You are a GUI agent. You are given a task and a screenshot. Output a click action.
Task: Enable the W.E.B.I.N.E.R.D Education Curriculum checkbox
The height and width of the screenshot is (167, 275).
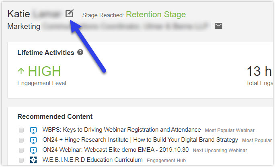[x=21, y=160]
